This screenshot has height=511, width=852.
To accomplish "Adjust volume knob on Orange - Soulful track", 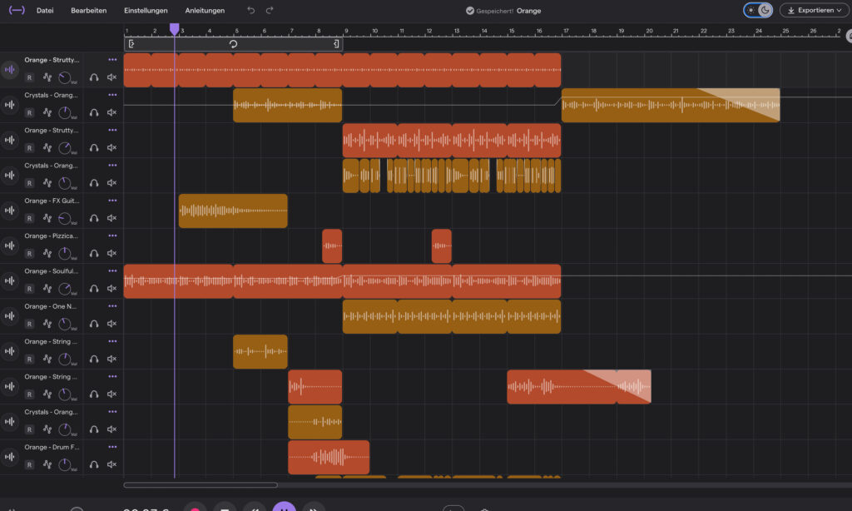I will tap(65, 289).
